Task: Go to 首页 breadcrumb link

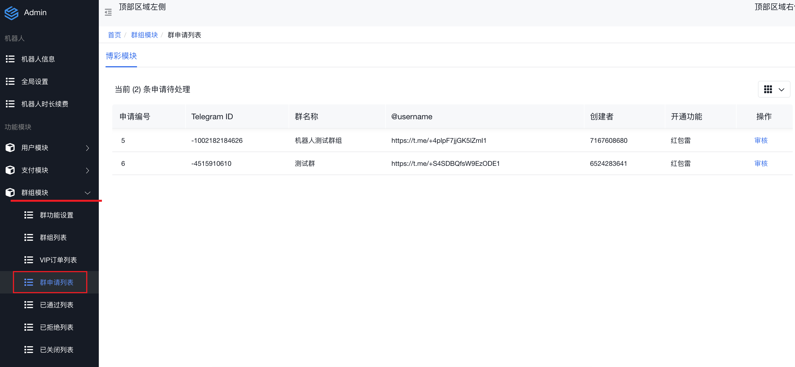Action: coord(114,35)
